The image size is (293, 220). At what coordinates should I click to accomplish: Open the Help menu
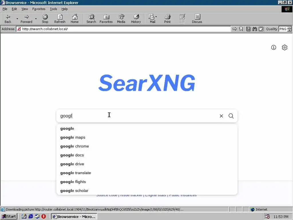[64, 9]
